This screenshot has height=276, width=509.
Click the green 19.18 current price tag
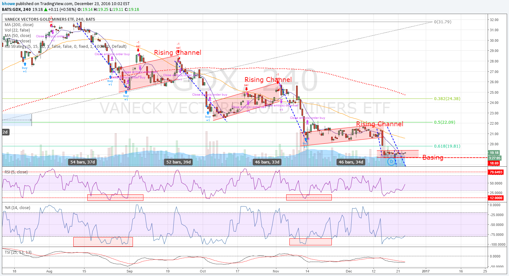tap(494, 153)
